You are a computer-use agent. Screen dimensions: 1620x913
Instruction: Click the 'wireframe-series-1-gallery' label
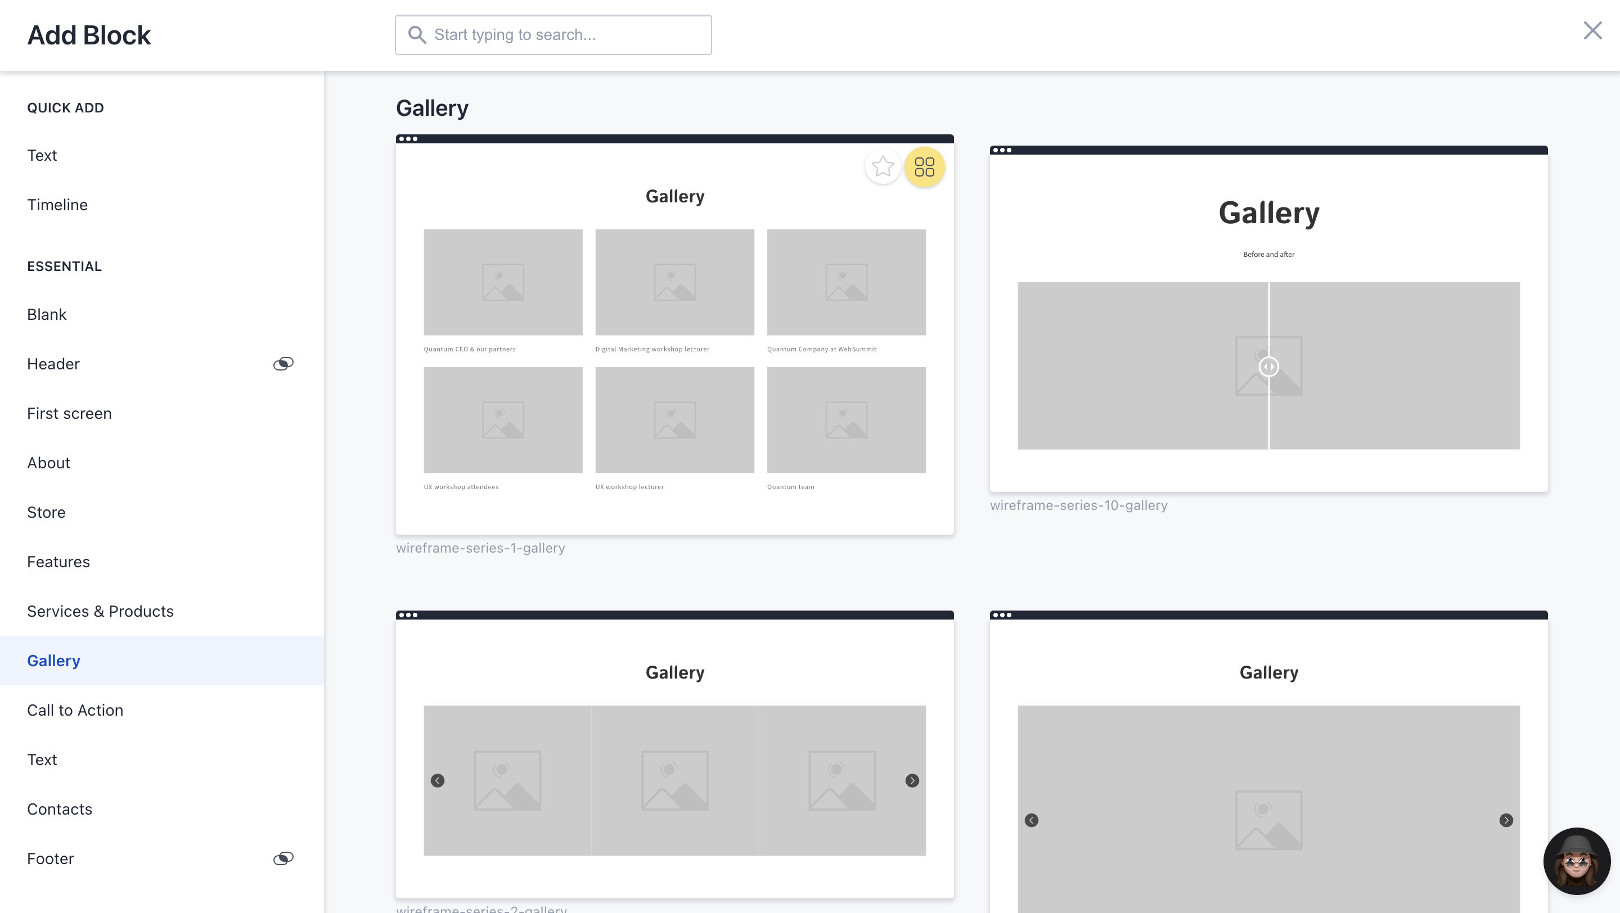[480, 548]
